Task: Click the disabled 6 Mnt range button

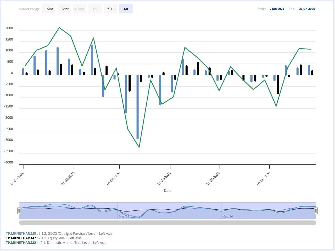Action: click(79, 9)
